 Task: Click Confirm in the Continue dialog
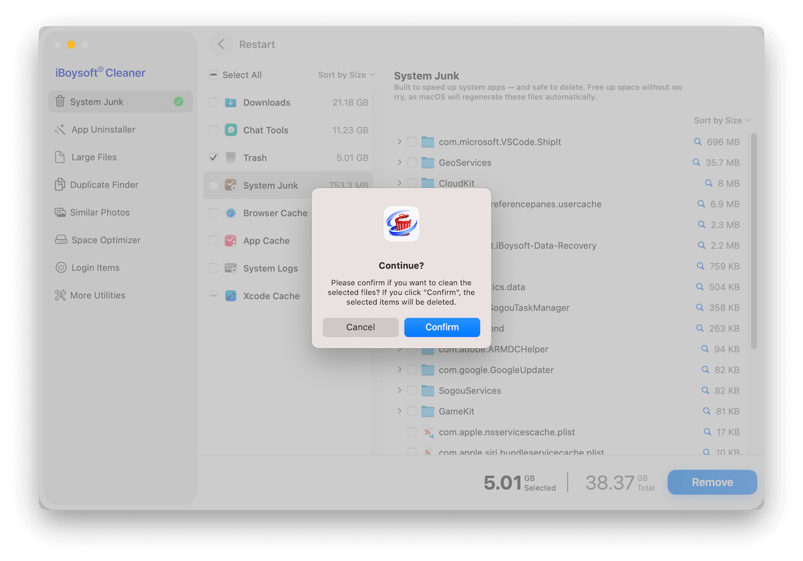click(x=442, y=327)
